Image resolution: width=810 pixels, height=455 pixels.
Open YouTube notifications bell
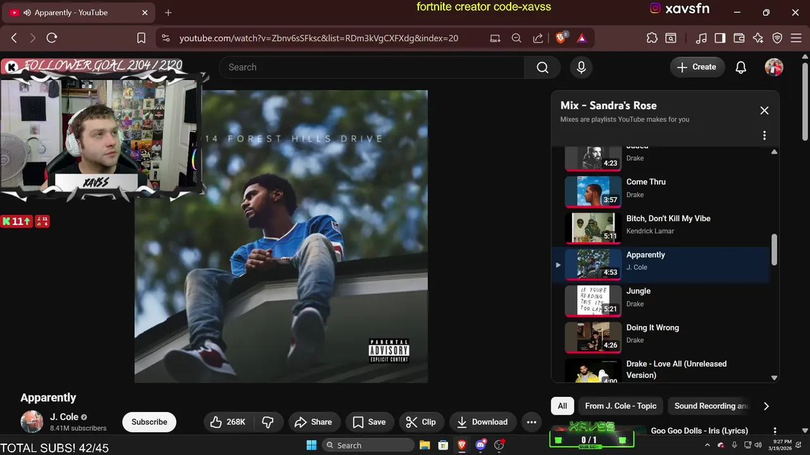(x=740, y=67)
